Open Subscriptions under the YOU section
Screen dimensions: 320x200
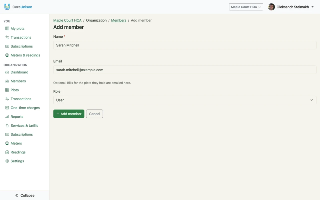[19, 46]
